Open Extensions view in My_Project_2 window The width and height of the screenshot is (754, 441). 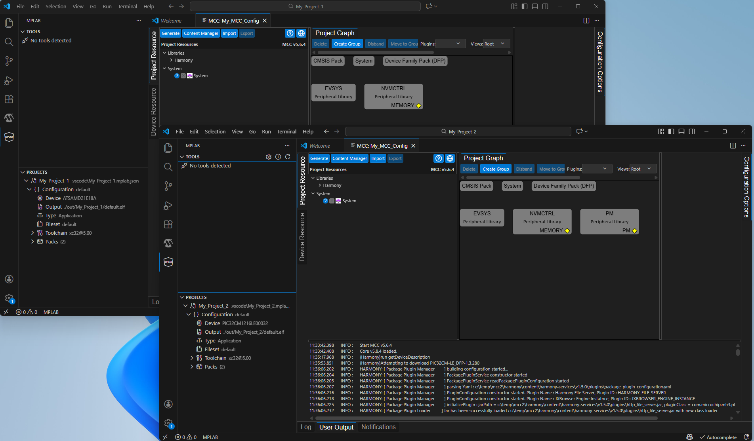click(168, 224)
